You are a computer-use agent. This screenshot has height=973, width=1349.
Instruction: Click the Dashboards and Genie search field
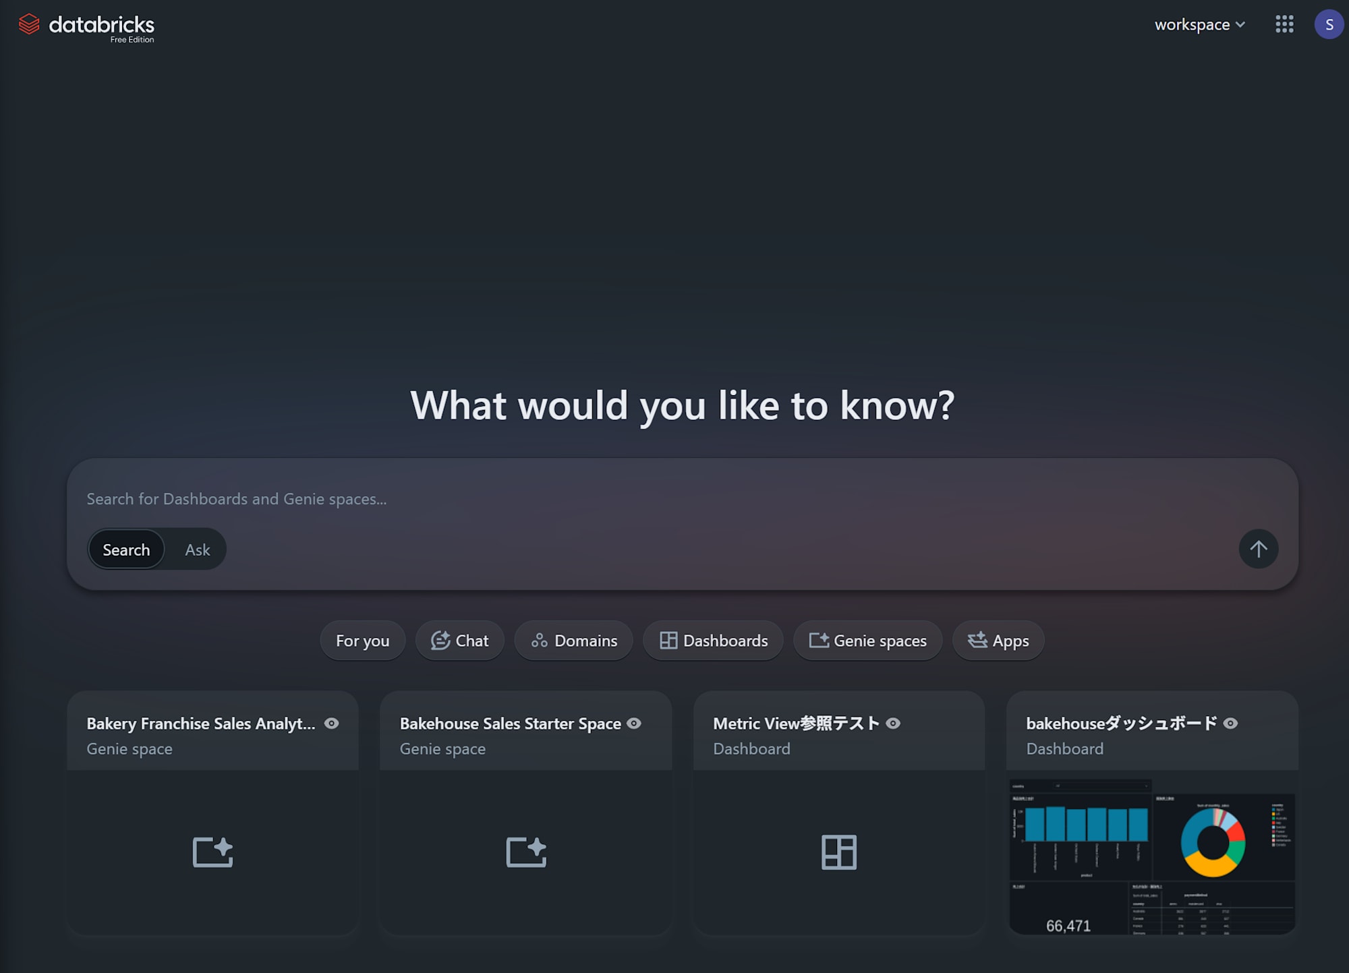point(607,499)
